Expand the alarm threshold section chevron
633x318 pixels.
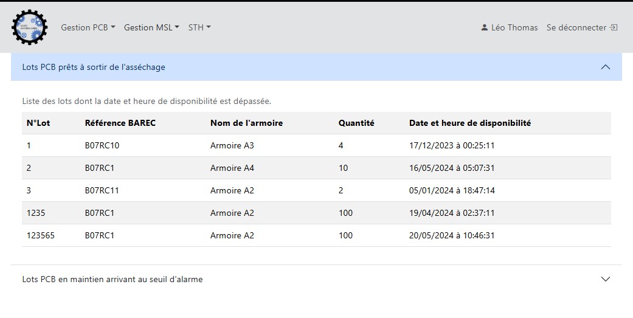tap(605, 279)
